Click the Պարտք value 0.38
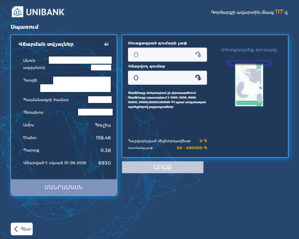This screenshot has width=299, height=239. (x=105, y=150)
